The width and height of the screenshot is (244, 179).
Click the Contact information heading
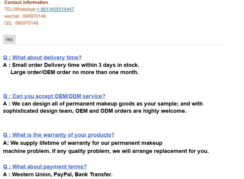point(26,2)
